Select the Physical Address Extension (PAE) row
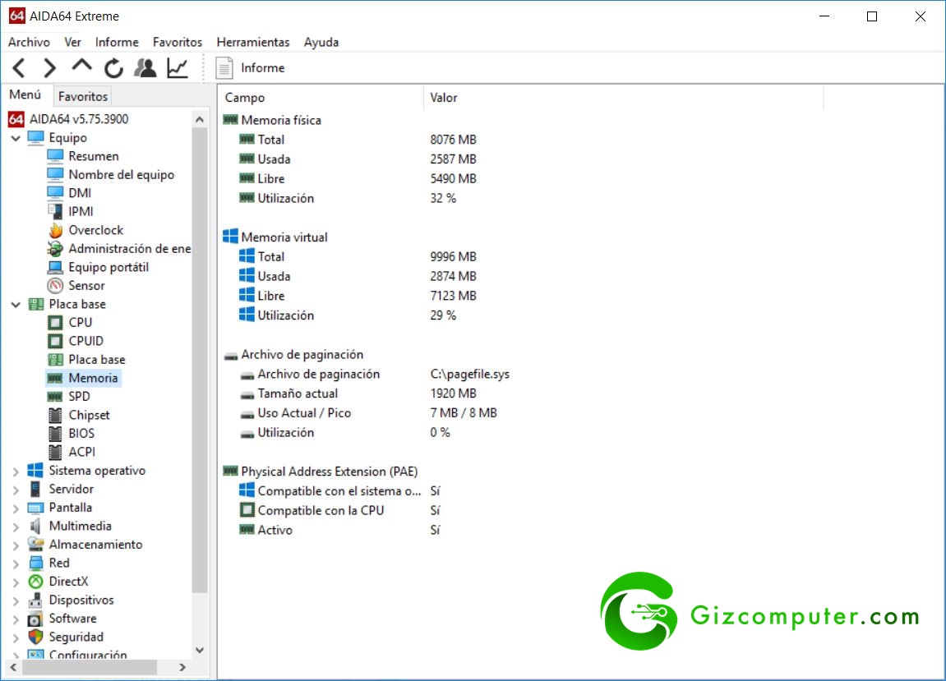Screen dimensions: 946x681 click(x=321, y=472)
